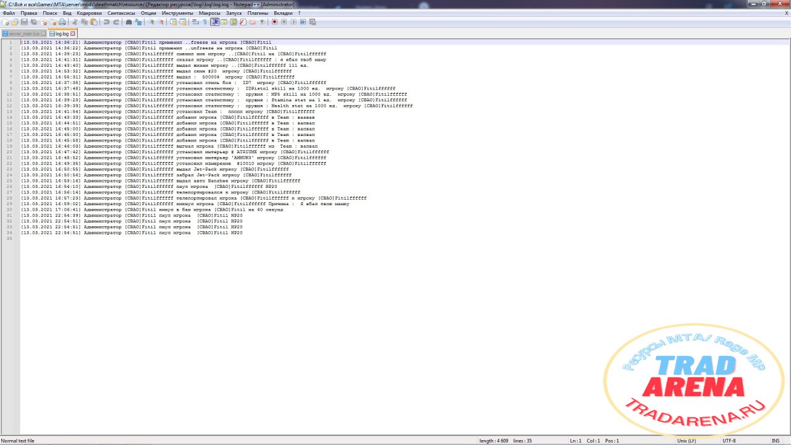Start macro recording with the red button
The height and width of the screenshot is (445, 791).
274,22
